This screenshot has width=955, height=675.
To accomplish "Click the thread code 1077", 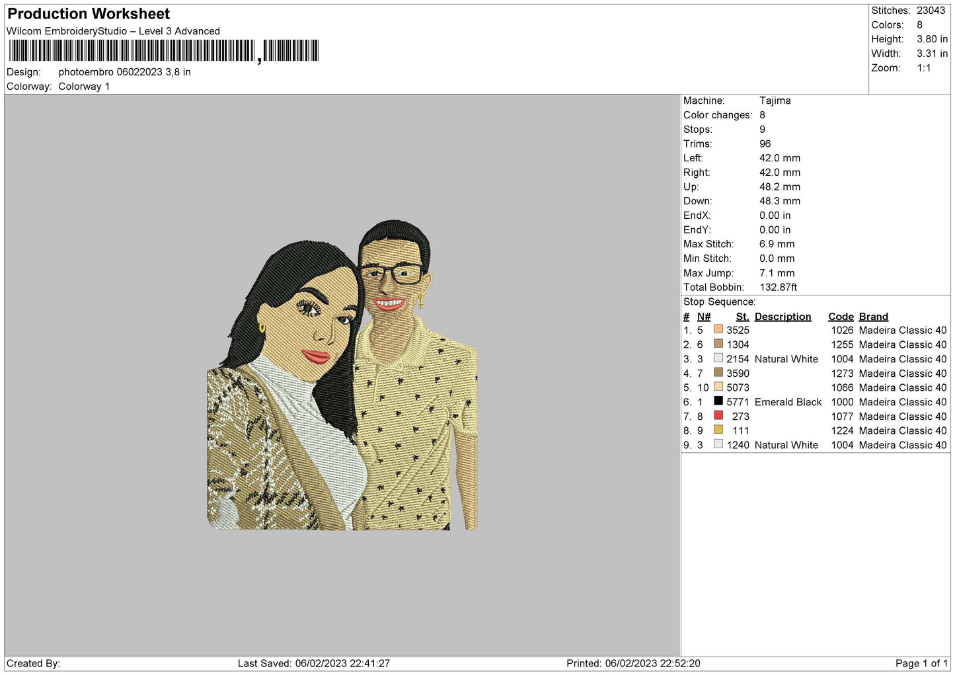I will coord(843,417).
